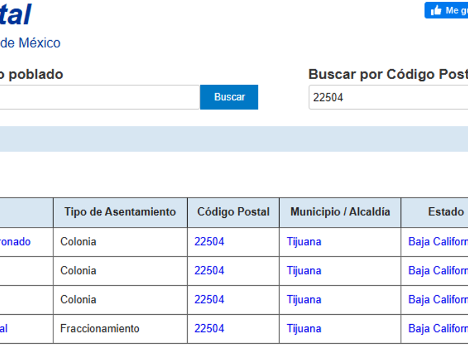Open Baja California in the Fraccionamiento row
Screen dimensions: 468x351
coord(438,329)
